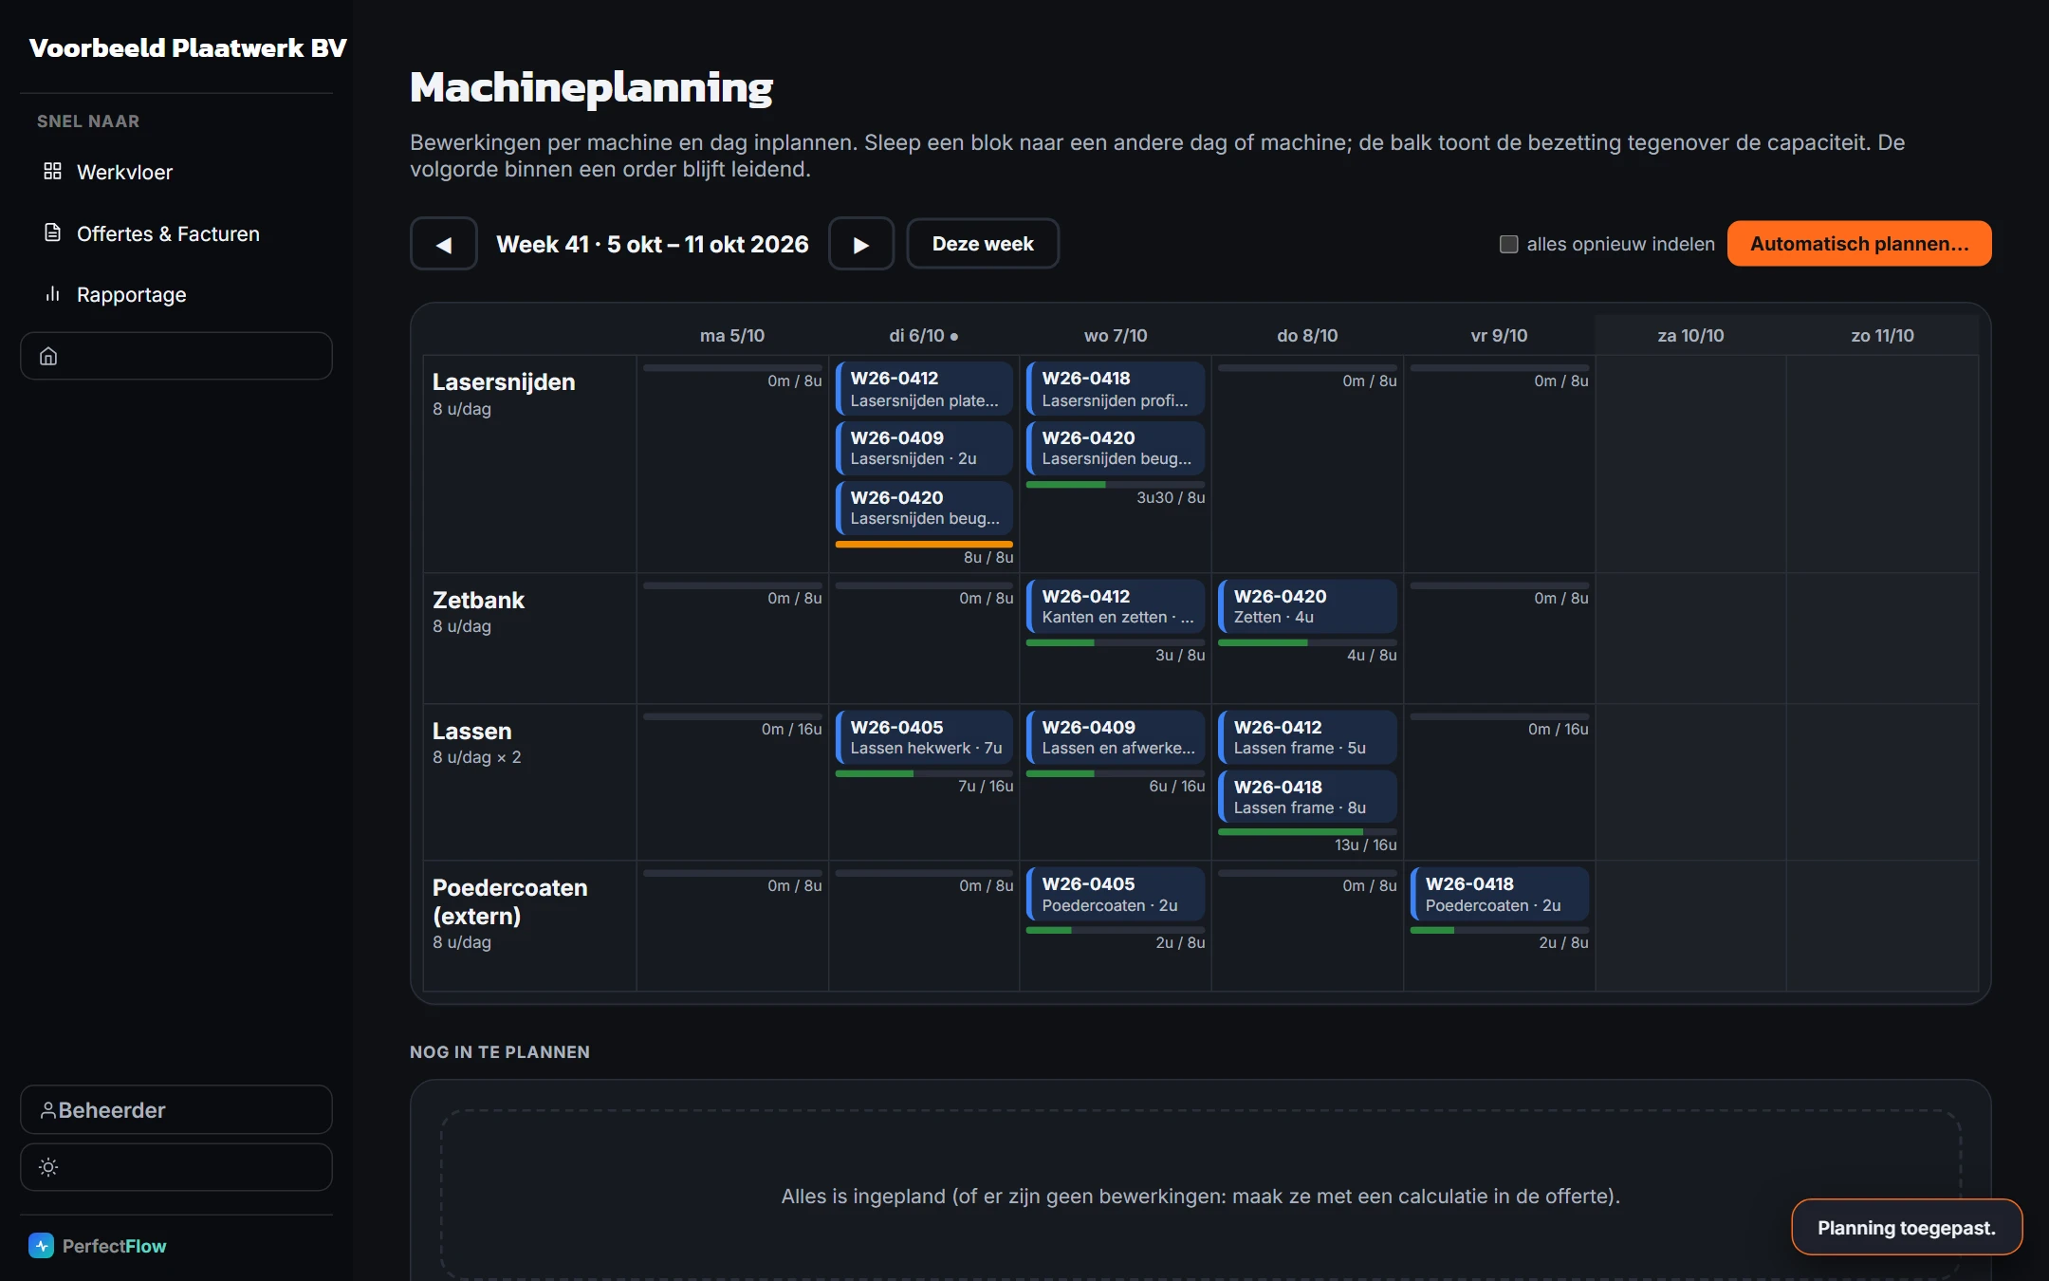Click the 'Planning toegepast.' toast notification
2049x1281 pixels.
(x=1907, y=1228)
